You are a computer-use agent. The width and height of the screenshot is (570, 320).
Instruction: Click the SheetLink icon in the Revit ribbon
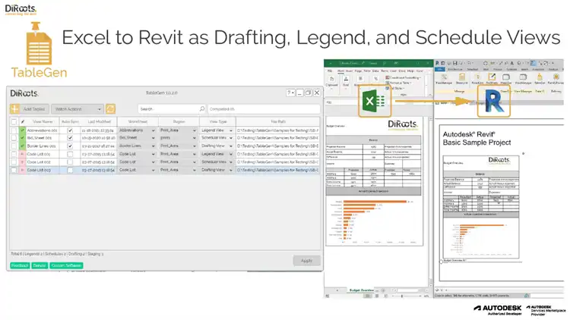click(461, 77)
